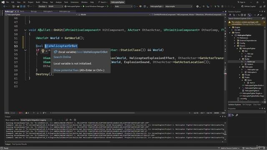Open the File menu

8,2
